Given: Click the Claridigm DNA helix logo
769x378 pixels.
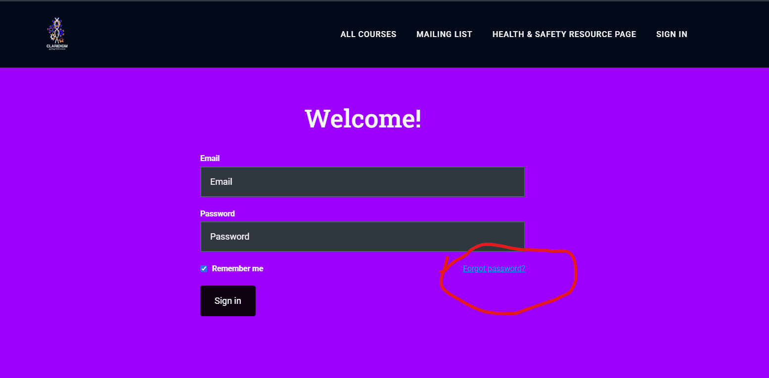Looking at the screenshot, I should (56, 30).
